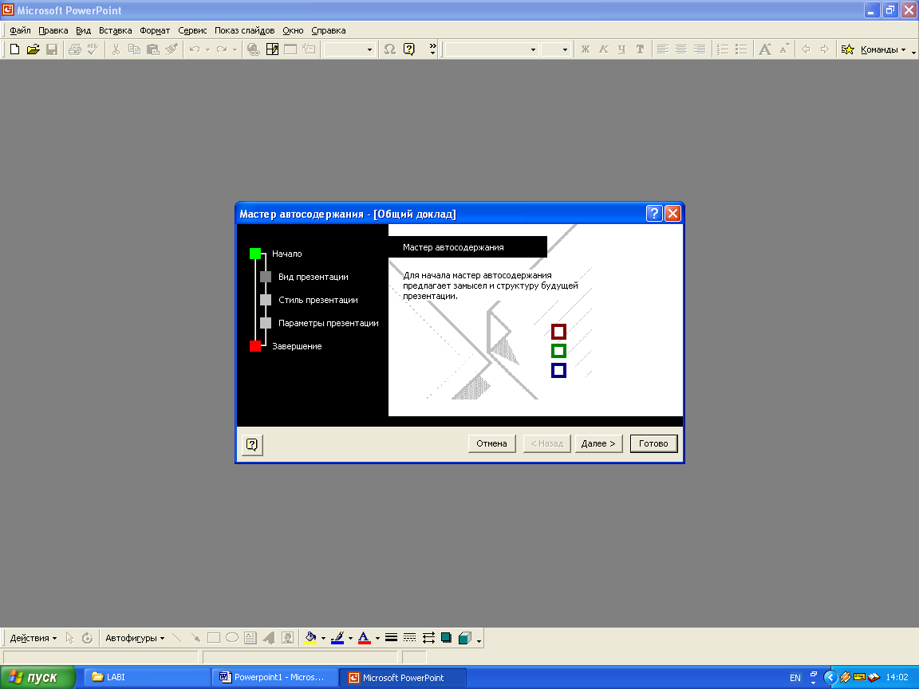Toggle bulleted list formatting
The height and width of the screenshot is (689, 919).
point(741,49)
